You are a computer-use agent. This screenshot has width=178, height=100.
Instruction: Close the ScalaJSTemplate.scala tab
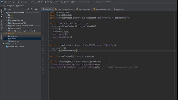74,9
